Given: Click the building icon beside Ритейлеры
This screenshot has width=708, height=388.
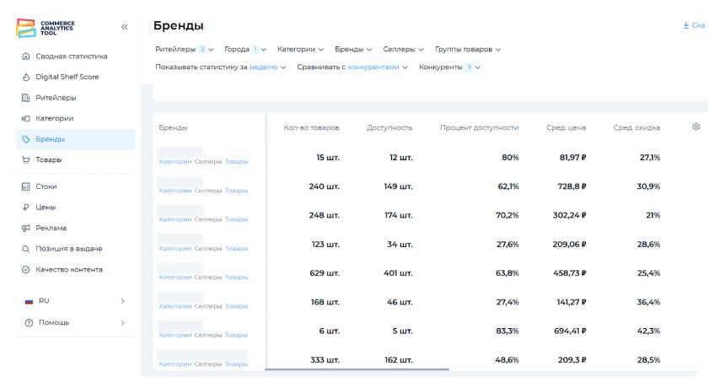Looking at the screenshot, I should [26, 98].
